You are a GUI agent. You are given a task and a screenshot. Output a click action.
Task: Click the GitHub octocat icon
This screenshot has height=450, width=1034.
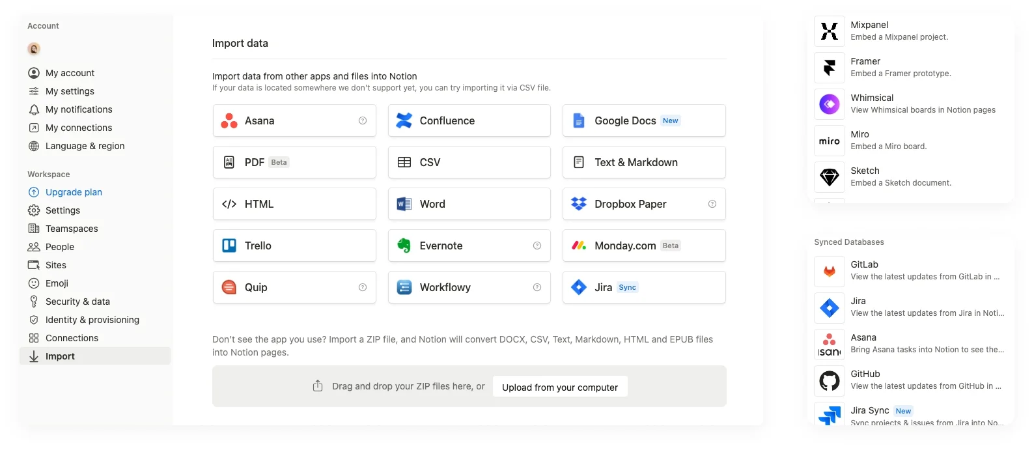pyautogui.click(x=830, y=380)
